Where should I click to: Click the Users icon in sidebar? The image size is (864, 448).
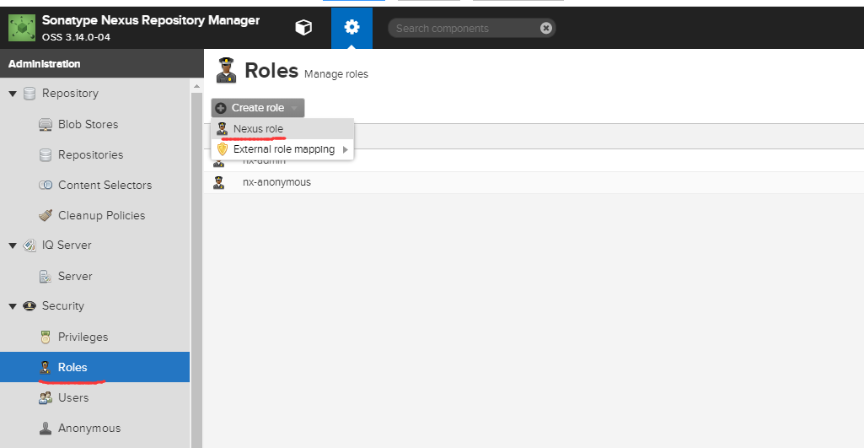46,397
